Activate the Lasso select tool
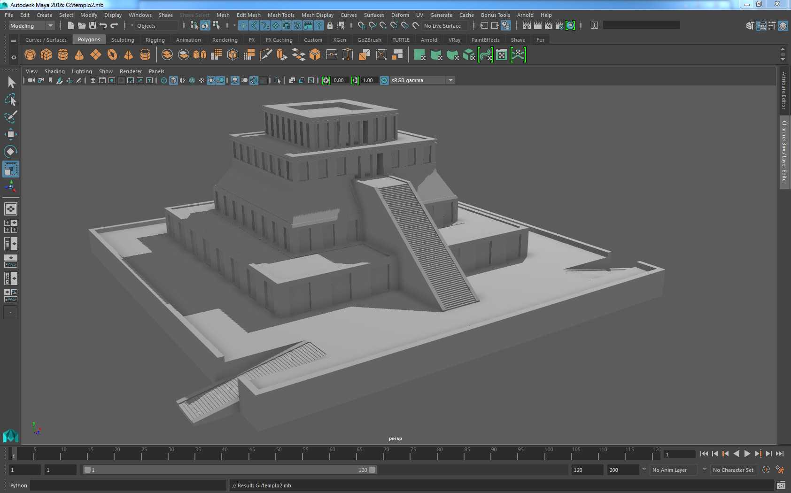The width and height of the screenshot is (791, 493). (x=10, y=100)
